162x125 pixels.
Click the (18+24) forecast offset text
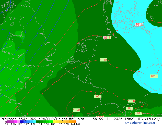pos(152,119)
